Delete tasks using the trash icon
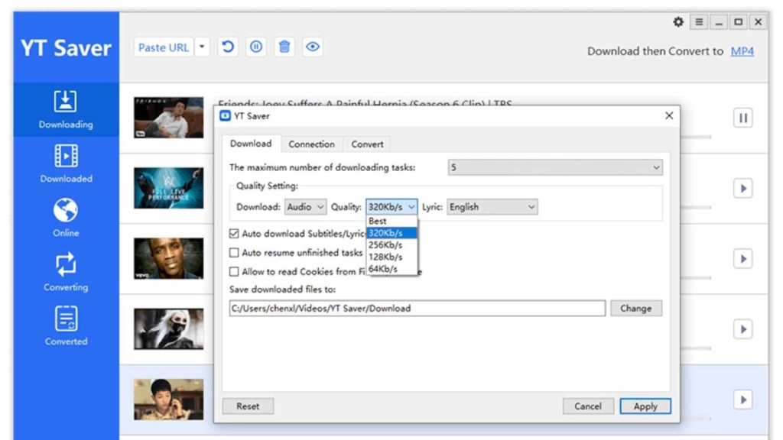The width and height of the screenshot is (783, 440). [284, 47]
